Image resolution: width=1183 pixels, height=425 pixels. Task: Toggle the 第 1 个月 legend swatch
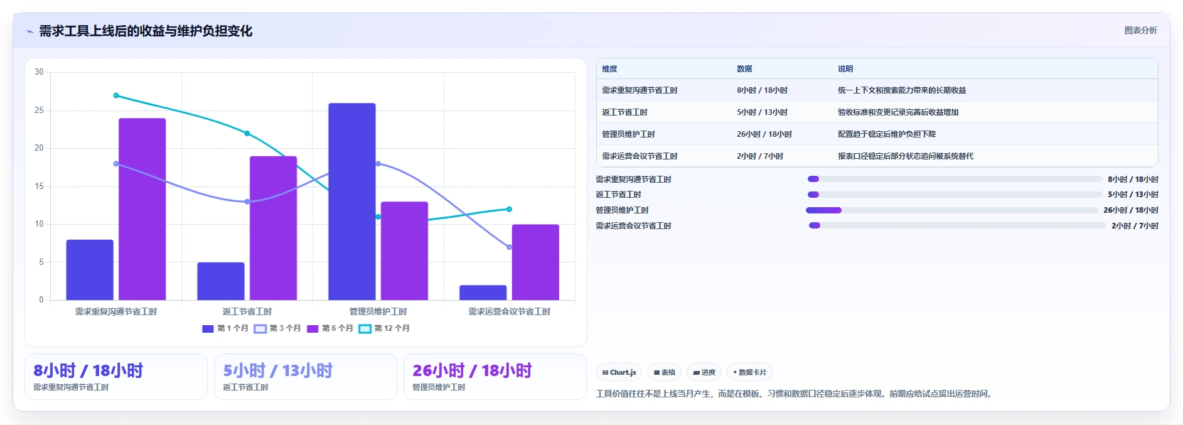pyautogui.click(x=208, y=328)
